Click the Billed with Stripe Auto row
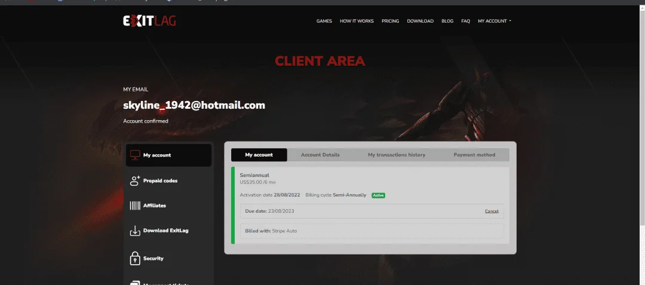The width and height of the screenshot is (645, 285). 372,231
